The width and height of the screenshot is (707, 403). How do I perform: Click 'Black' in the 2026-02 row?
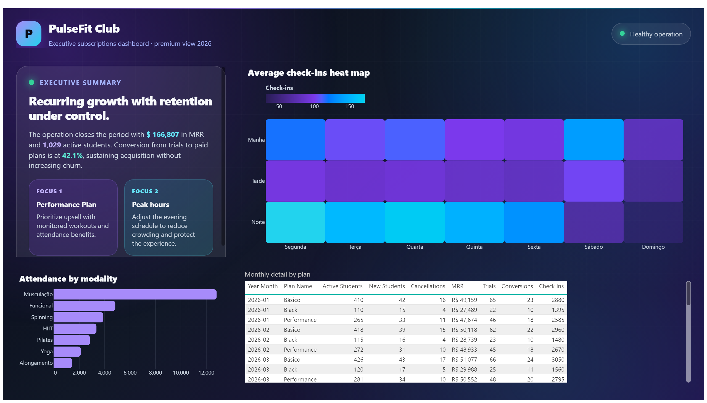(x=290, y=340)
